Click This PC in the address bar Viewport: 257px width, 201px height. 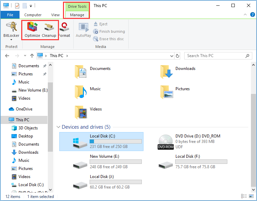(x=56, y=56)
